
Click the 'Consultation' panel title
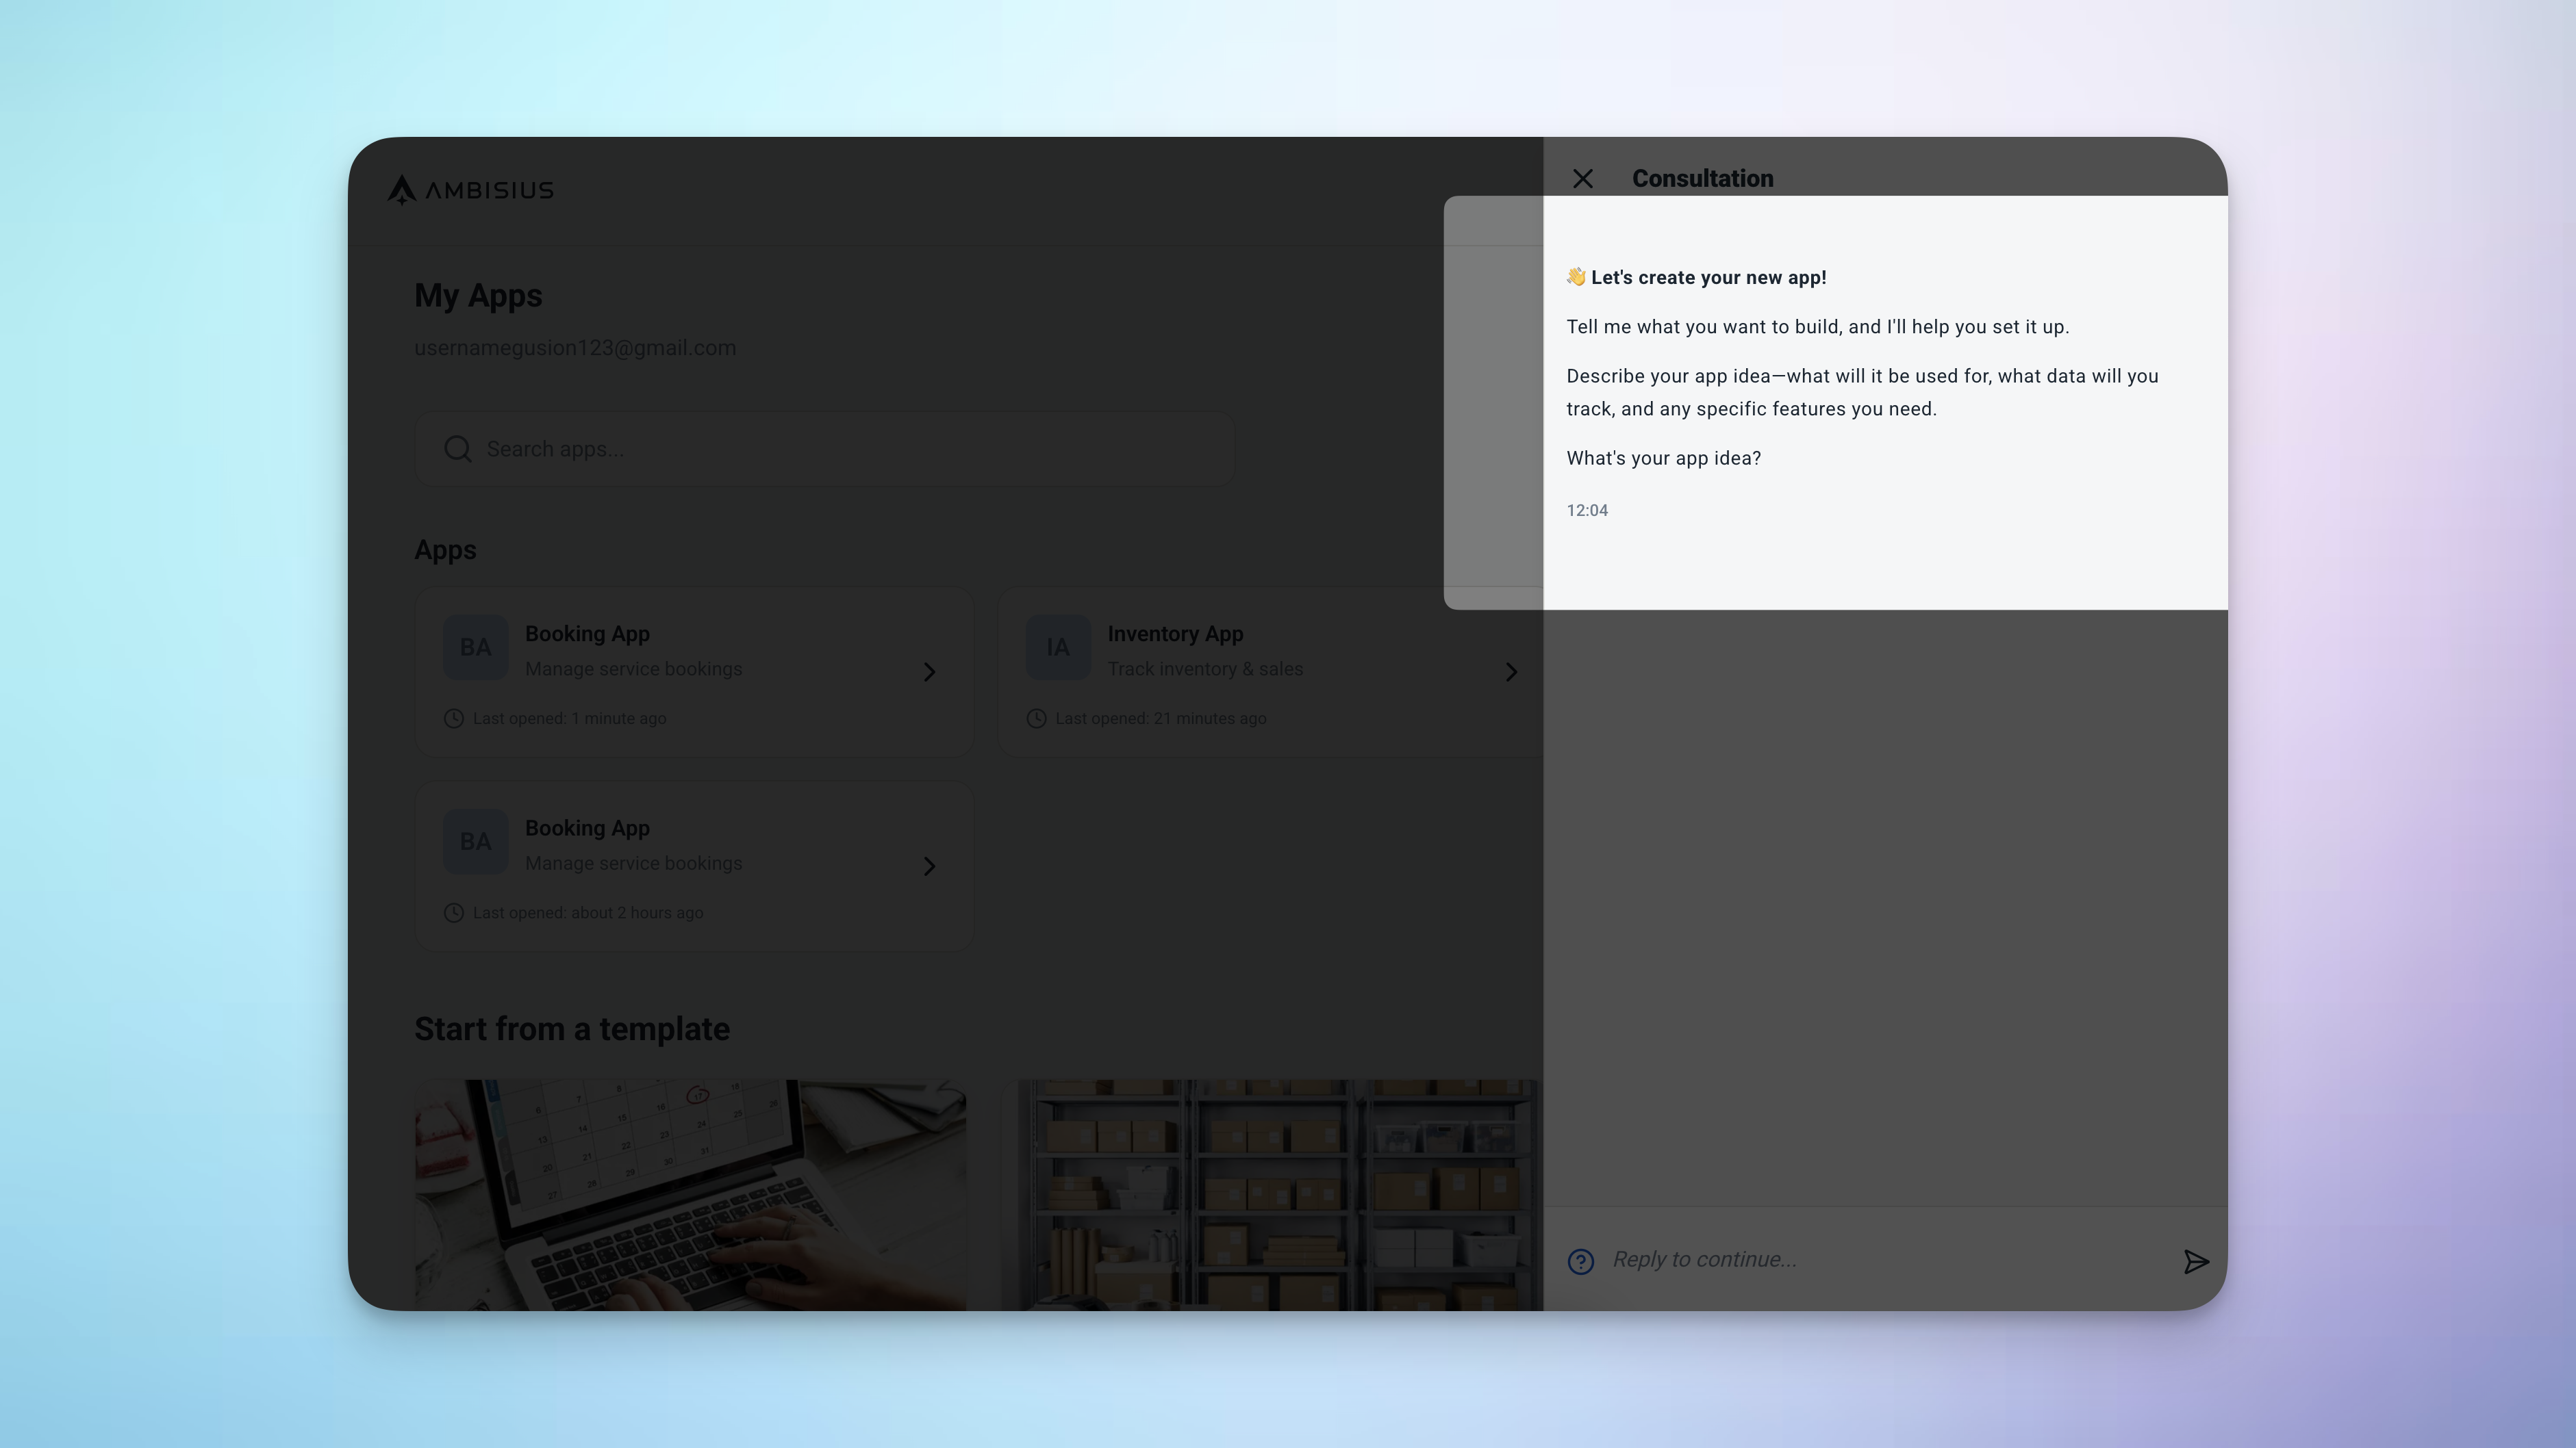click(x=1702, y=179)
